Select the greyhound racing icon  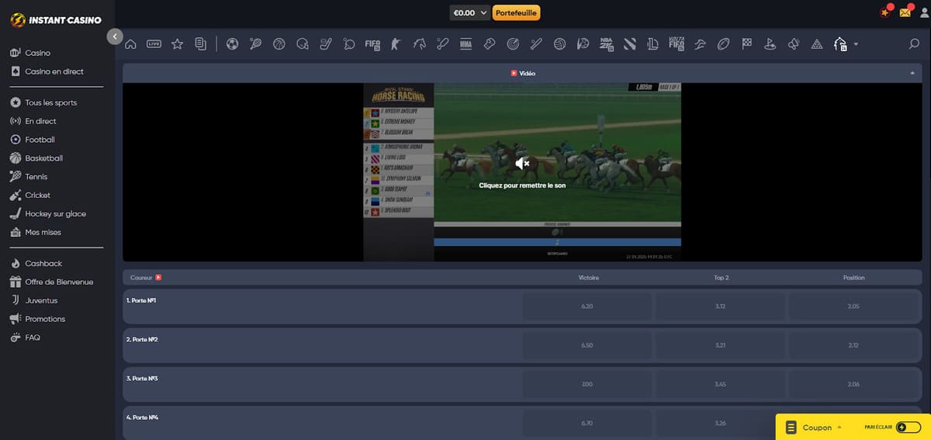coord(700,44)
